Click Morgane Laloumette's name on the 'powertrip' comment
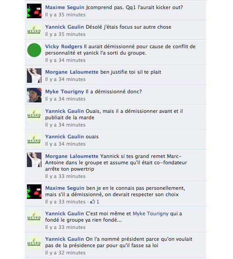 [x=72, y=156]
